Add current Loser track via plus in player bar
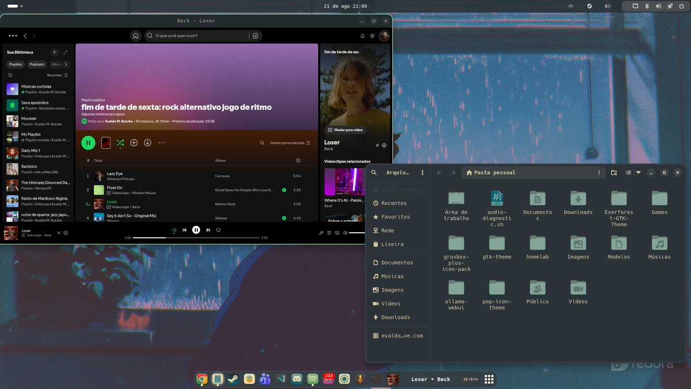 (x=66, y=233)
